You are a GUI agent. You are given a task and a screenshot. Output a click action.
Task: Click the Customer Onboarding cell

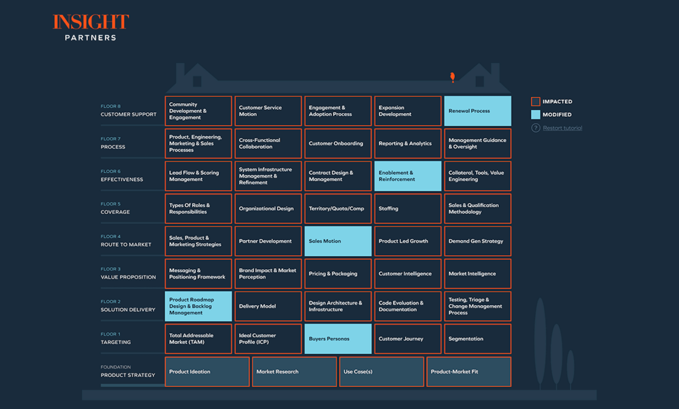click(338, 143)
